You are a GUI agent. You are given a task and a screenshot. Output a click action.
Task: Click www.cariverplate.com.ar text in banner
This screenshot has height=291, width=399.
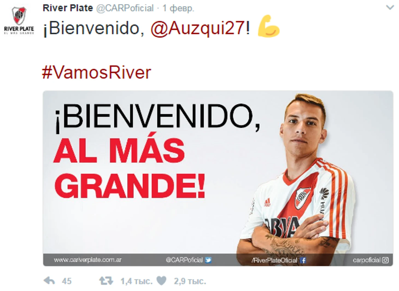(87, 260)
